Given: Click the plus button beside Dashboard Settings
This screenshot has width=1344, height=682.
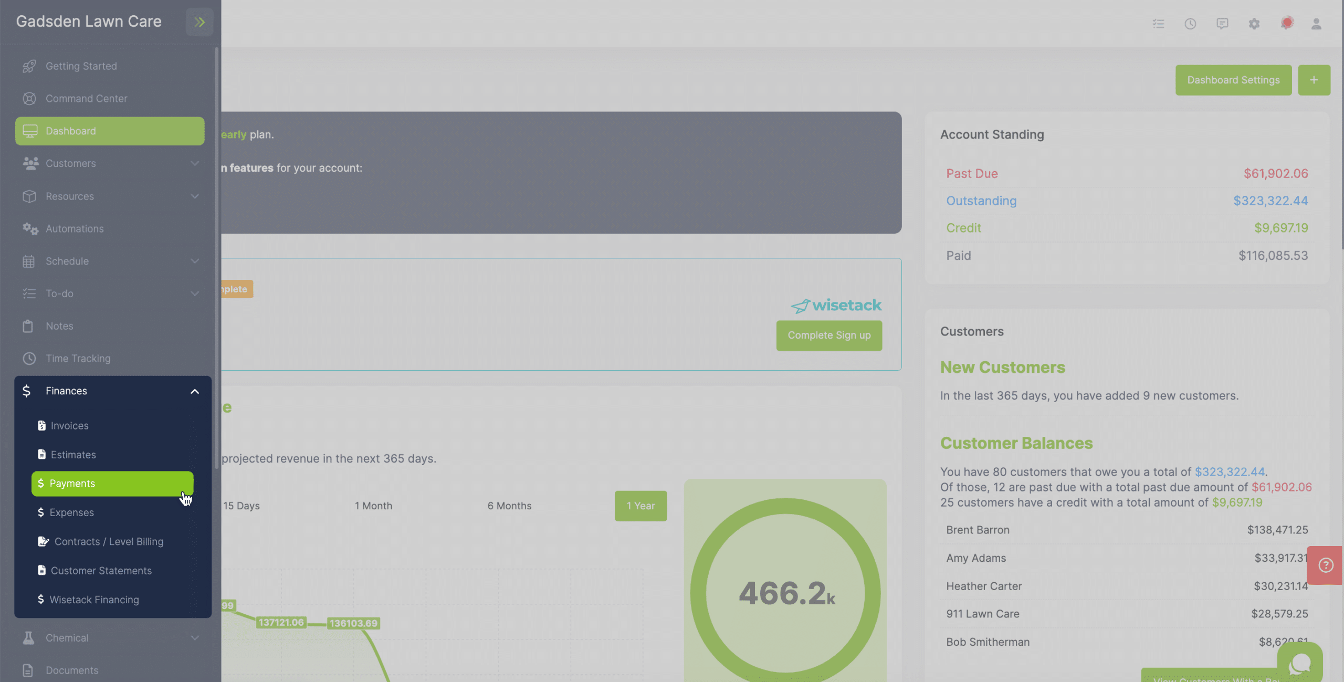Looking at the screenshot, I should 1314,80.
